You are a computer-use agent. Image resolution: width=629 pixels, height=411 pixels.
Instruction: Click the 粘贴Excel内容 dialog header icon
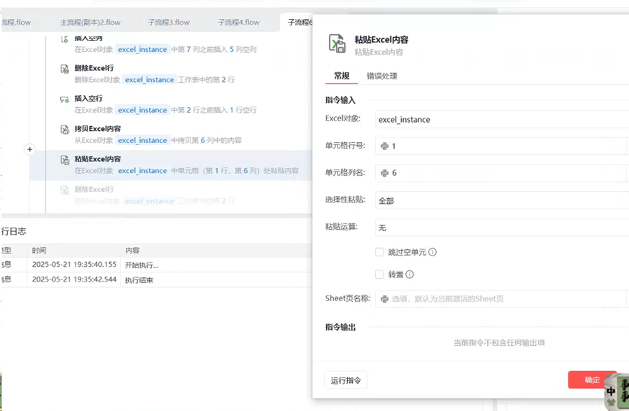tap(337, 44)
